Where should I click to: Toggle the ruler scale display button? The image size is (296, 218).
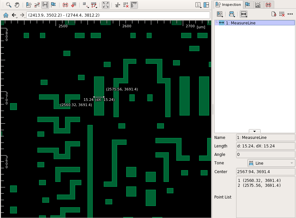tap(134, 5)
